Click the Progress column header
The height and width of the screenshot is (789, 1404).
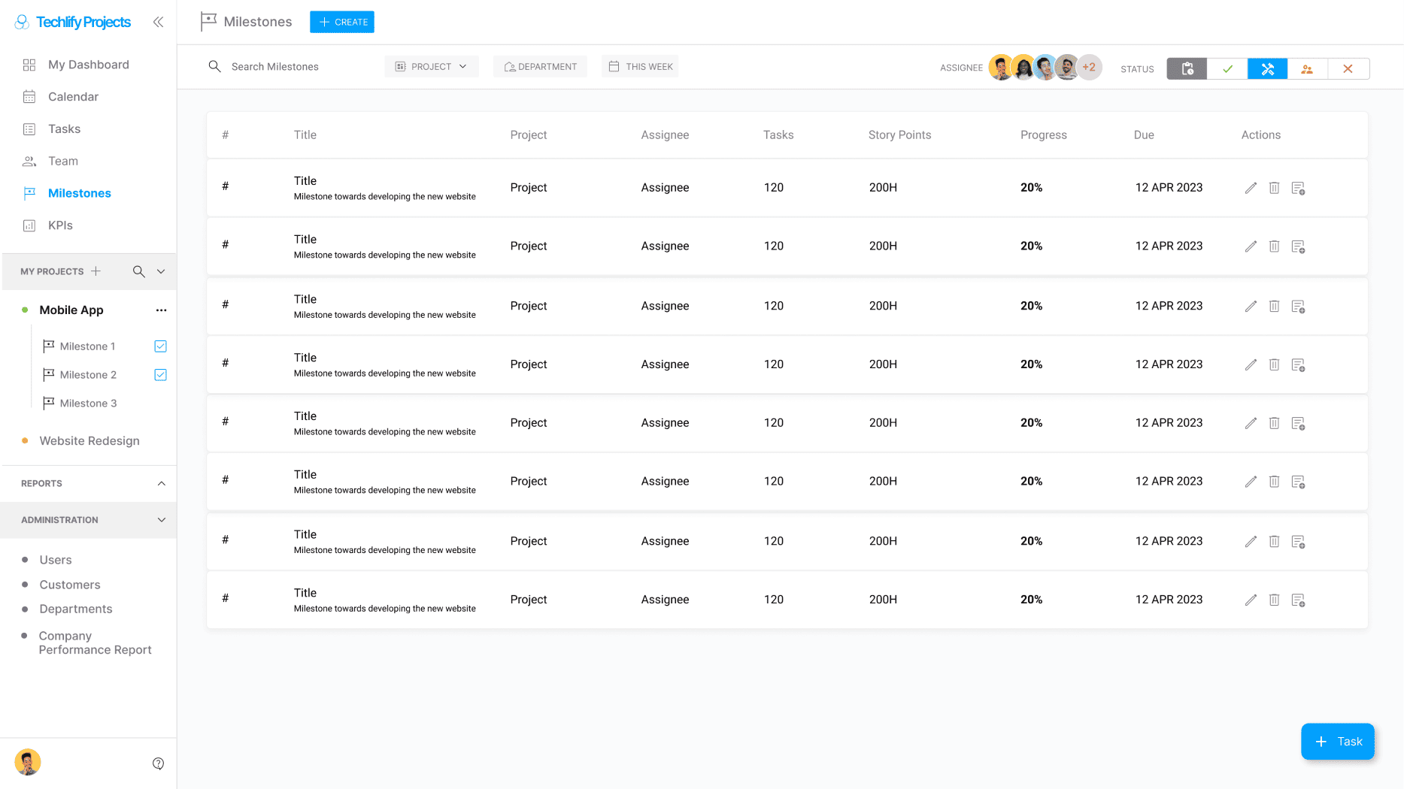pyautogui.click(x=1043, y=135)
